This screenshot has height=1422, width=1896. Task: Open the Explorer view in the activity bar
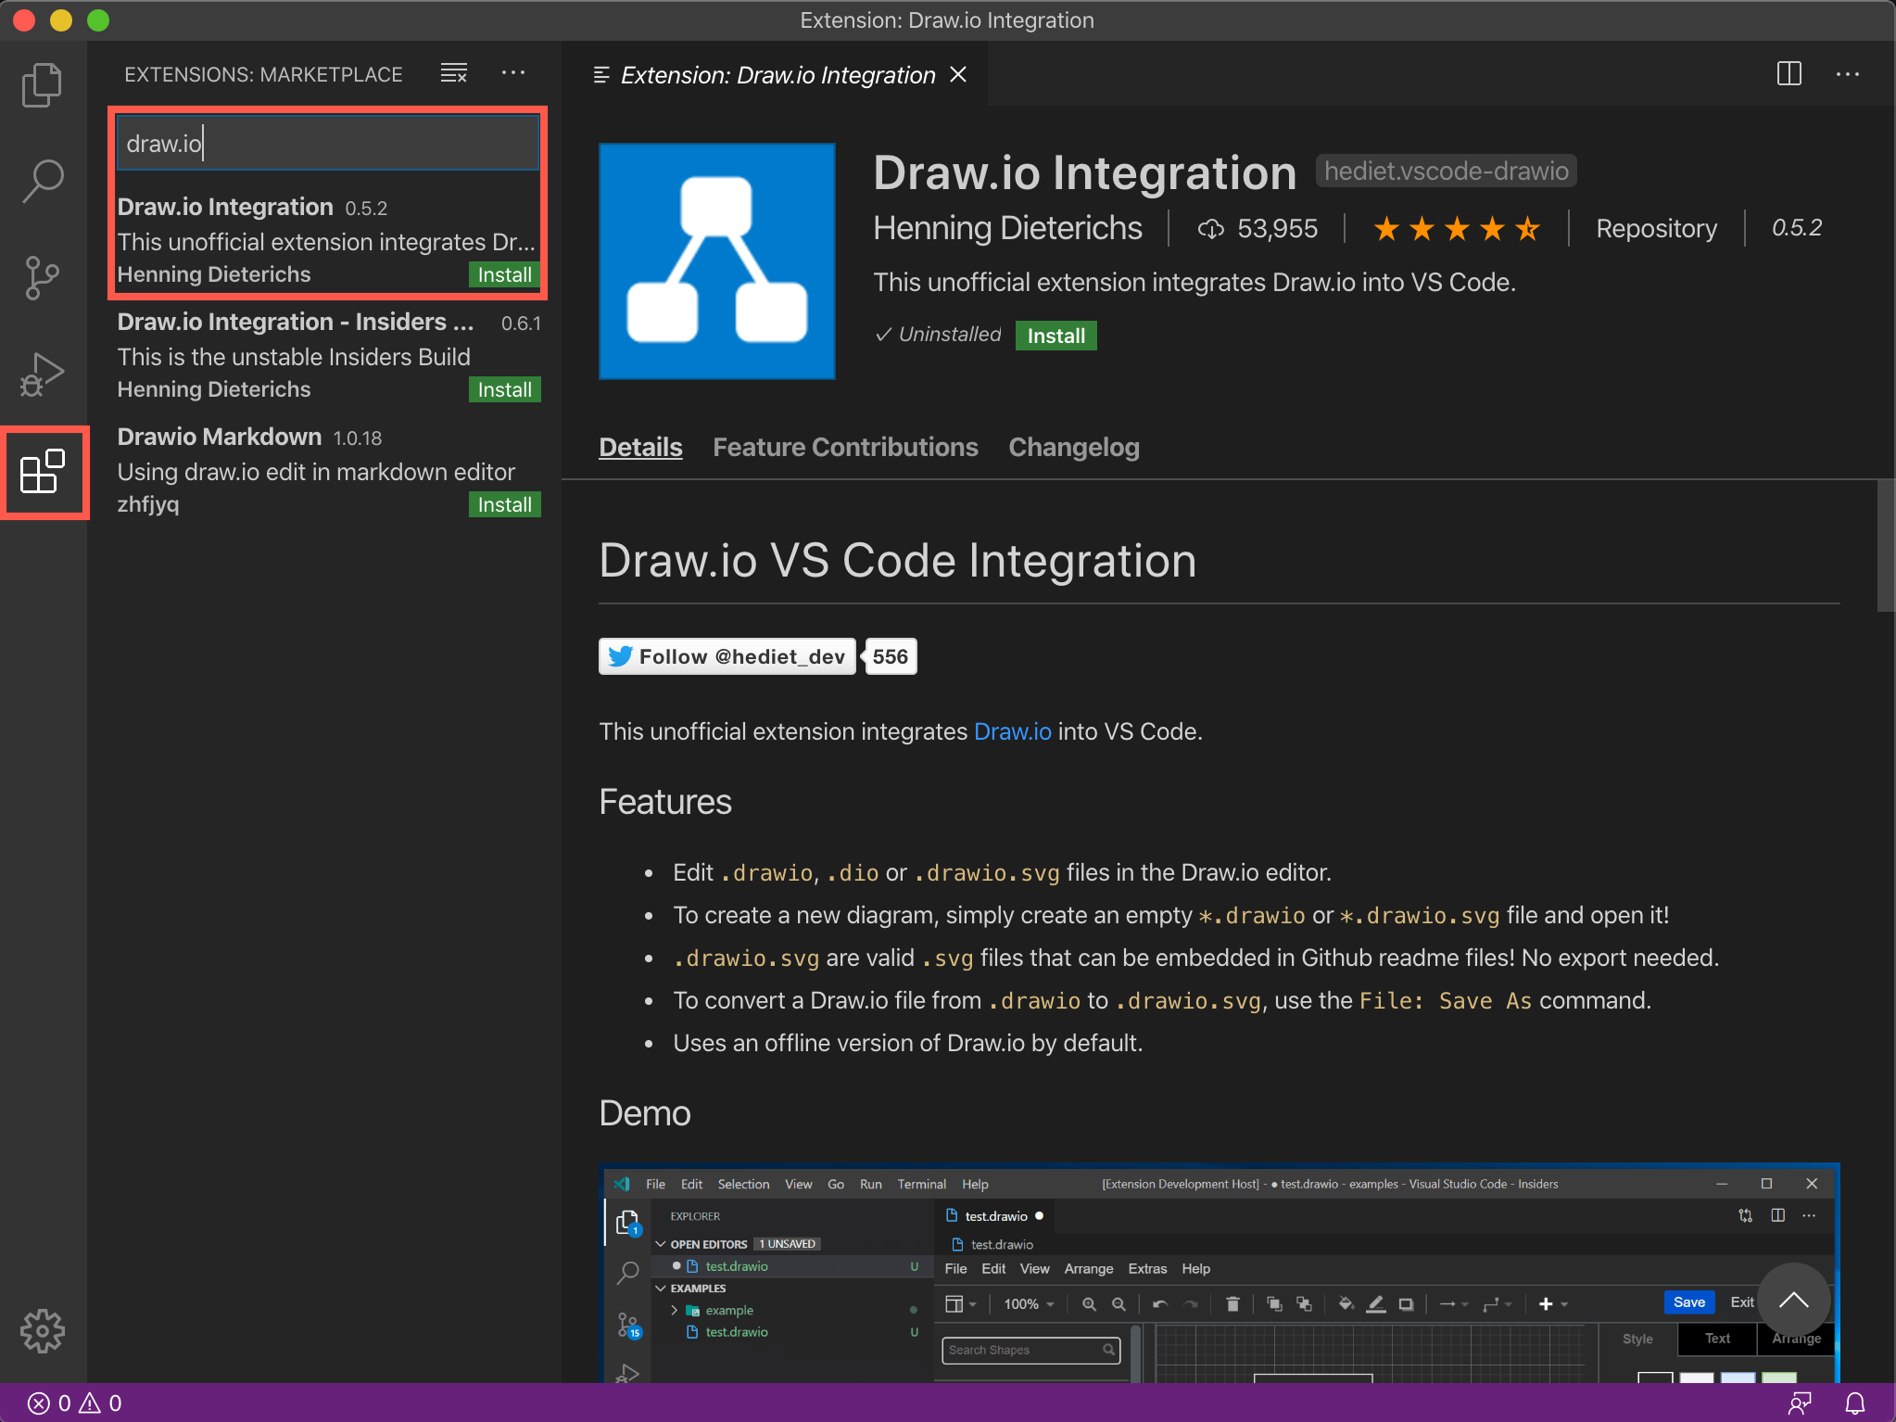[42, 84]
